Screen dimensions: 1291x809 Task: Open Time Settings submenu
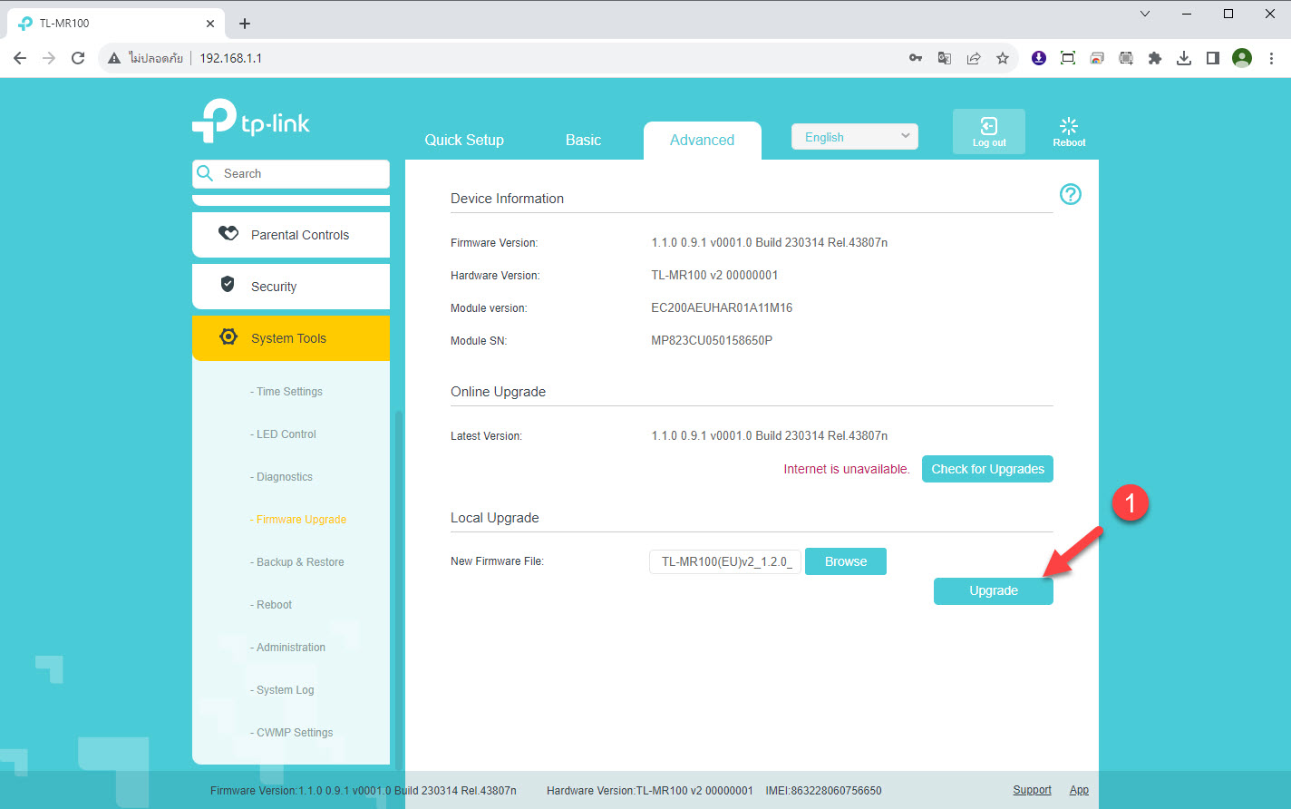(286, 392)
